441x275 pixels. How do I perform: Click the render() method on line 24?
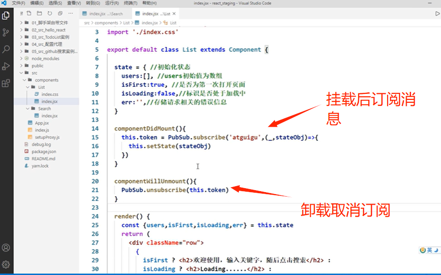pos(129,217)
